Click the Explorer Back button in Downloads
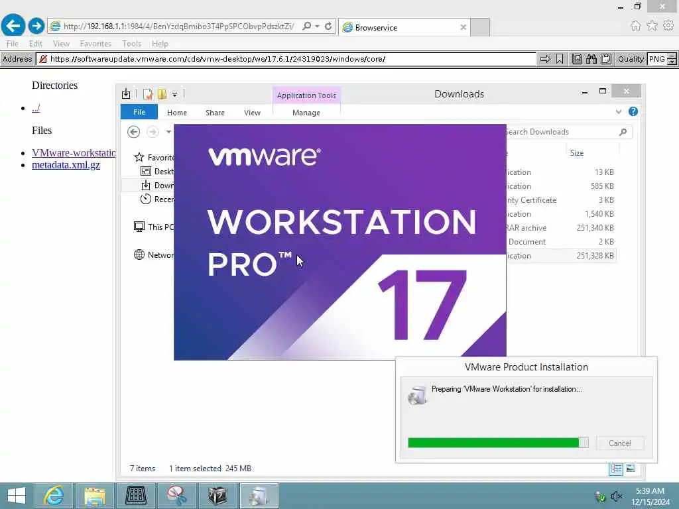This screenshot has height=509, width=679. [x=133, y=132]
